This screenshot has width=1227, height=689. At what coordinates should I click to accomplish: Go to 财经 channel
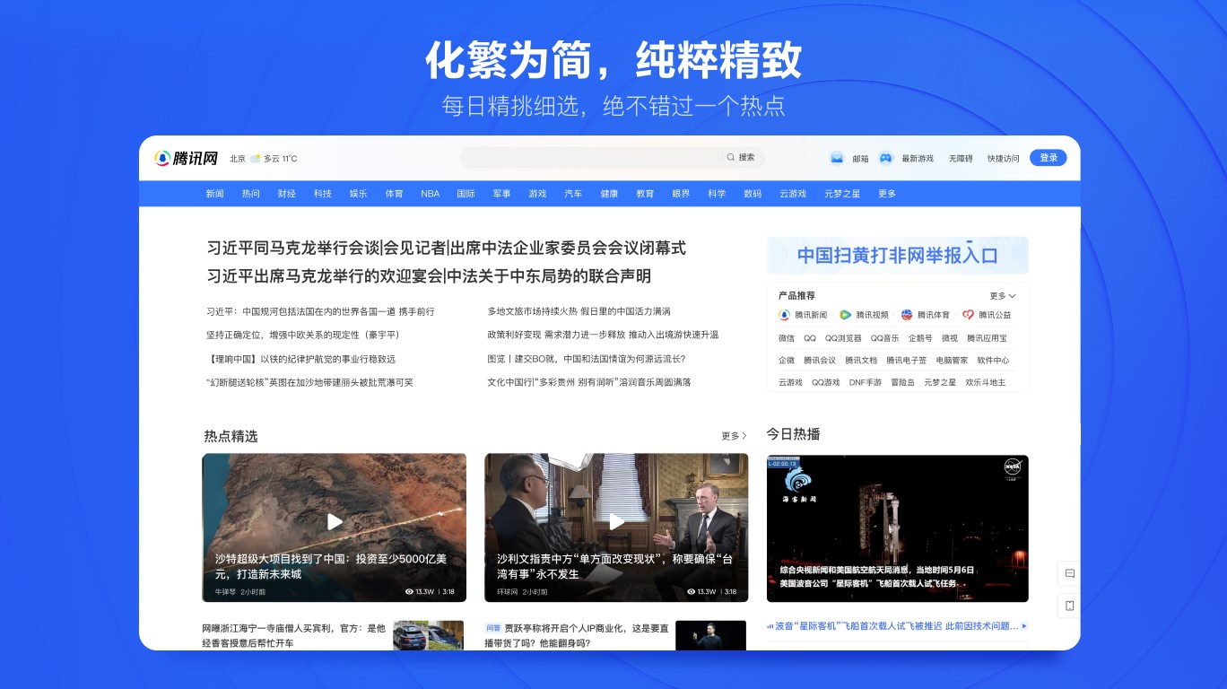click(287, 194)
